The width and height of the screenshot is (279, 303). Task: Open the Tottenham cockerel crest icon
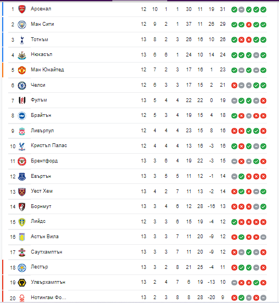pos(22,40)
